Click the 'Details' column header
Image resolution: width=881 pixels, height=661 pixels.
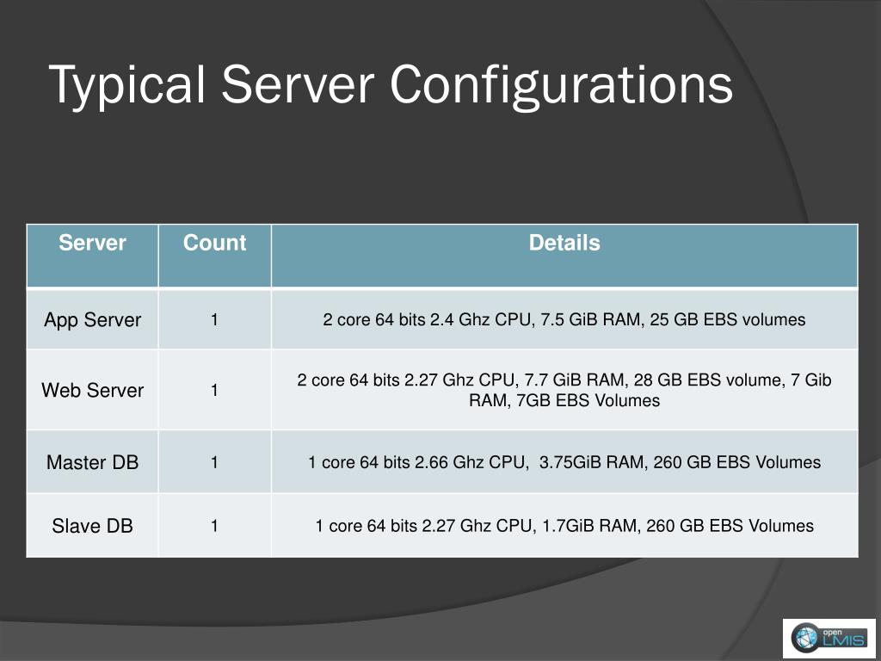pyautogui.click(x=564, y=256)
